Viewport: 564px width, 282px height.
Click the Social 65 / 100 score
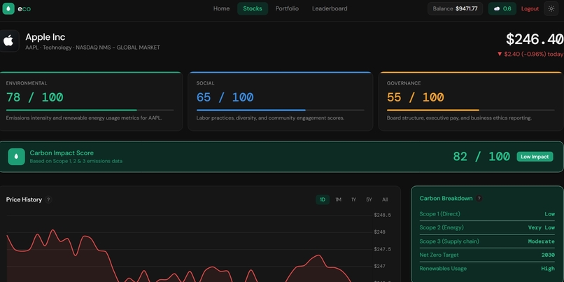coord(225,97)
